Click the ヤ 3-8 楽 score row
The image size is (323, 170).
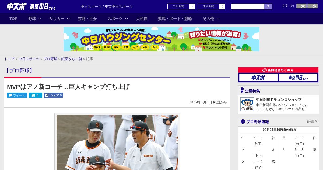tap(299, 150)
